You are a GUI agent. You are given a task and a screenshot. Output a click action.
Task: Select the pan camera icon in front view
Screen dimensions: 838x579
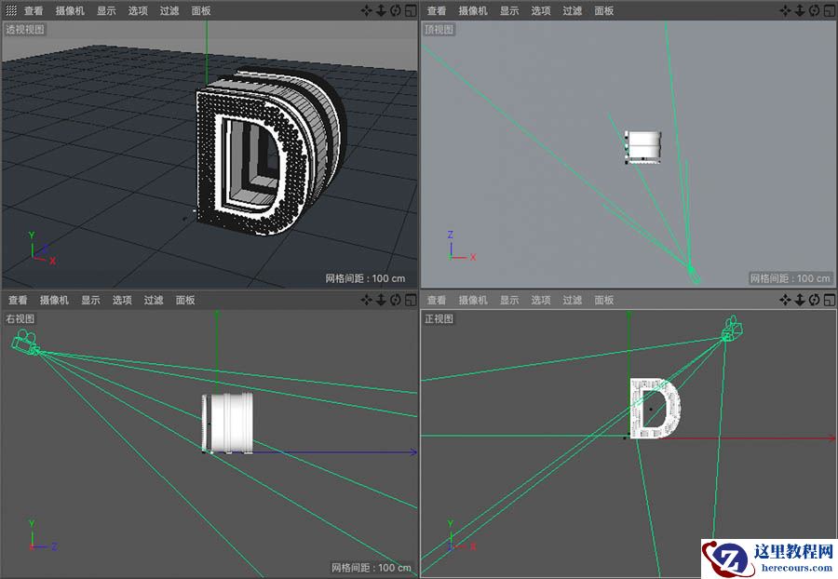(787, 300)
